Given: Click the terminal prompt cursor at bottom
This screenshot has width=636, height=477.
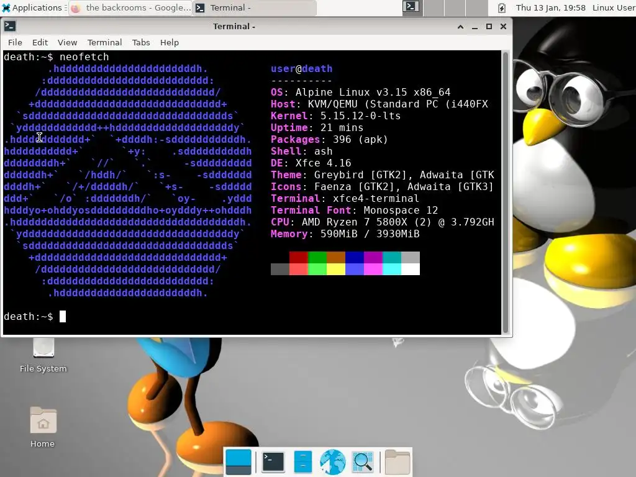Looking at the screenshot, I should 63,316.
